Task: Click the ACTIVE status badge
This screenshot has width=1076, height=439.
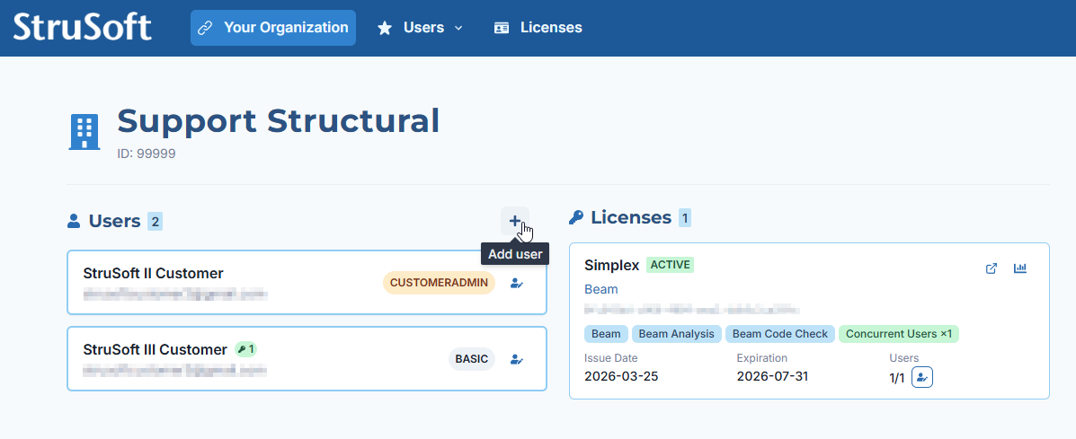Action: pos(670,264)
